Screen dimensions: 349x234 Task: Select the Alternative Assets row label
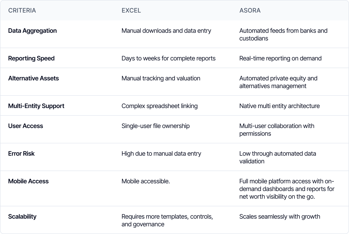point(33,78)
